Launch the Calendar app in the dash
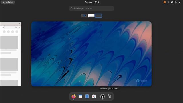Screen dimensions: 183x103 pyautogui.click(x=80, y=96)
